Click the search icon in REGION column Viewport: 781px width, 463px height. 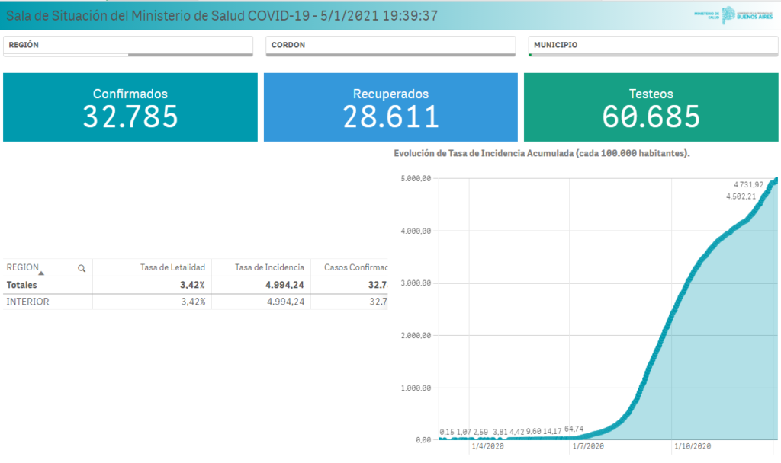[x=82, y=269]
